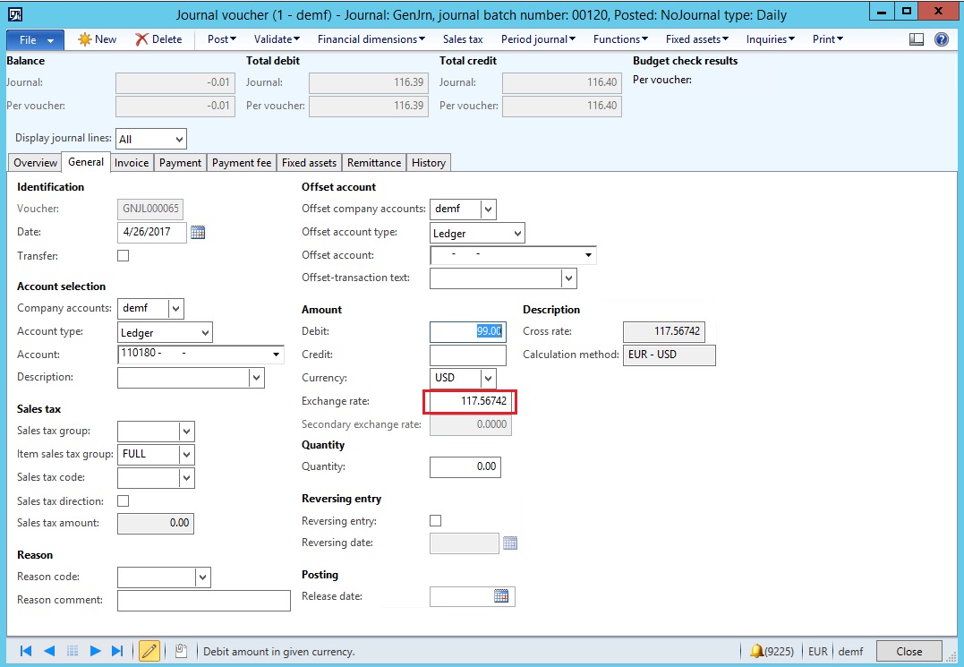Click the notifications bell icon

(x=757, y=651)
